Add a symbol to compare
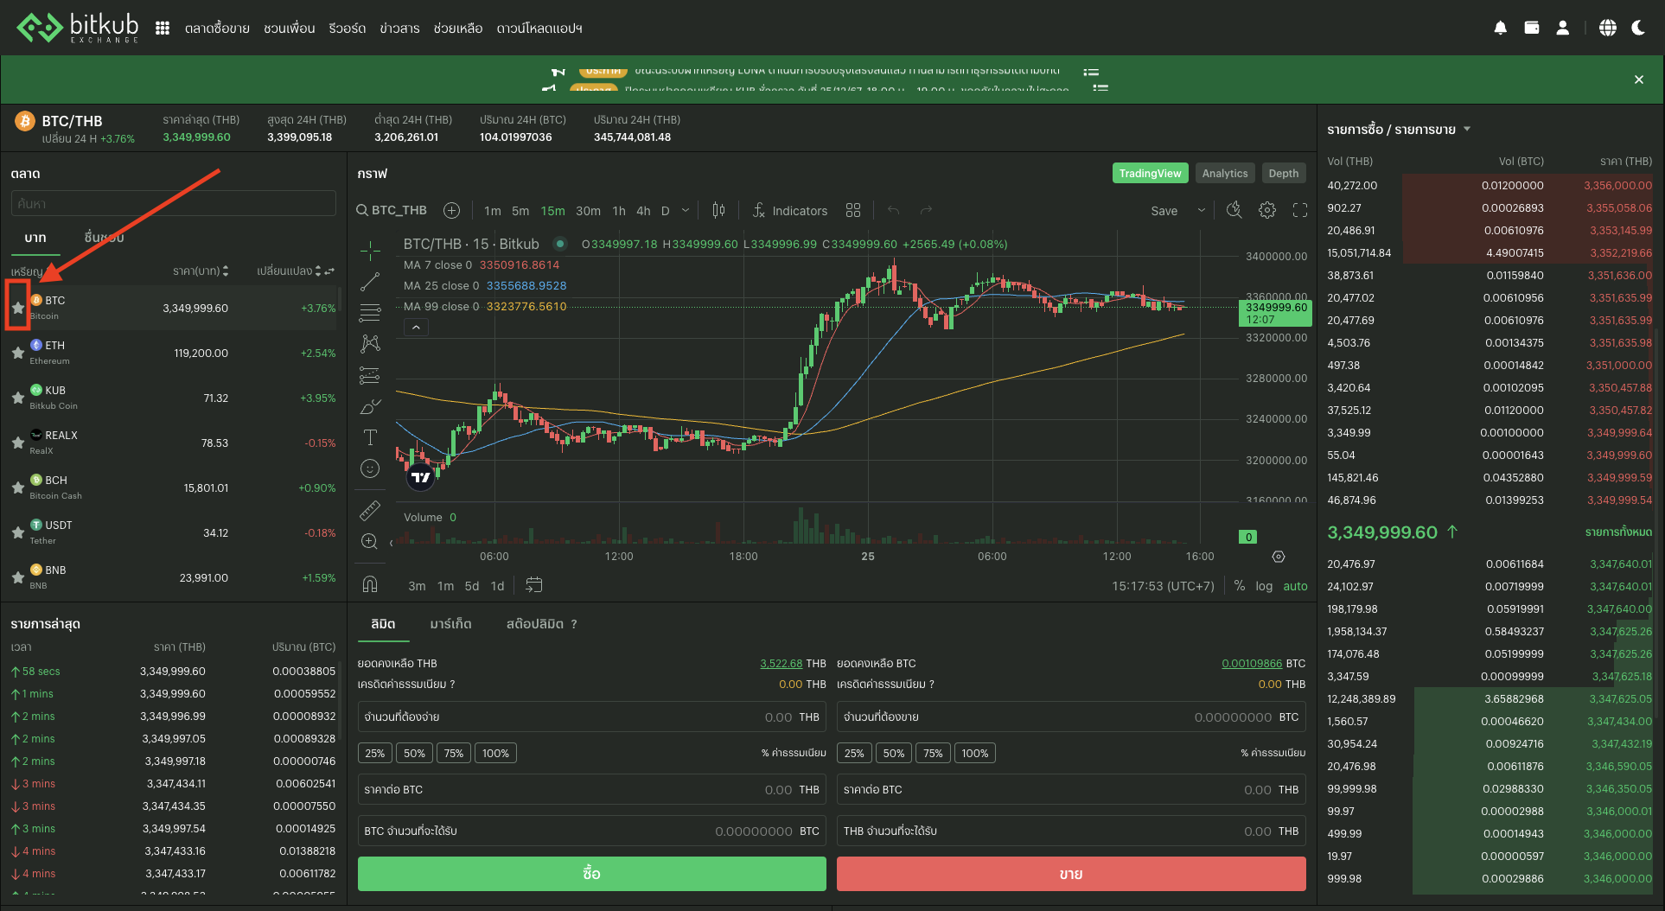Viewport: 1665px width, 911px height. point(451,210)
